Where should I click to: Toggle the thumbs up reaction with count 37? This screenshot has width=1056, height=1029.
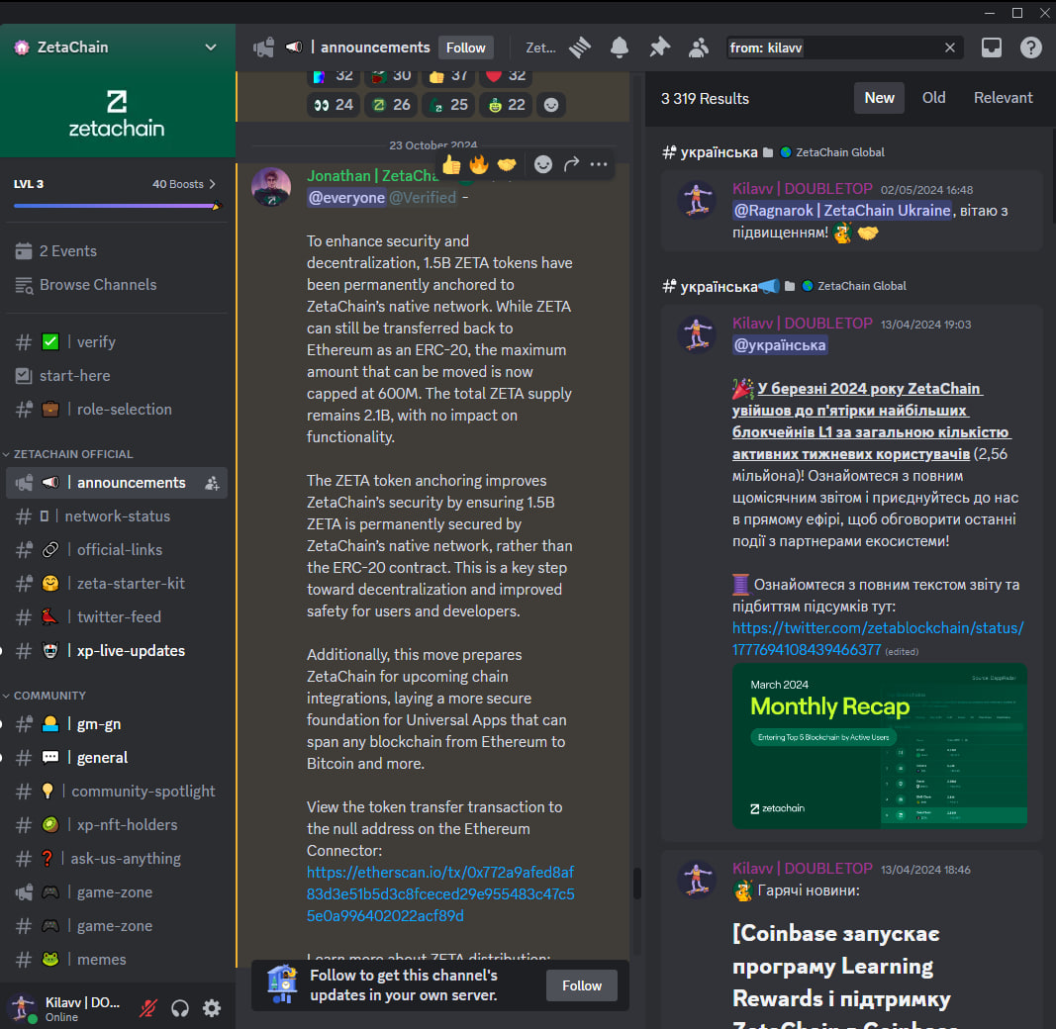(x=448, y=76)
